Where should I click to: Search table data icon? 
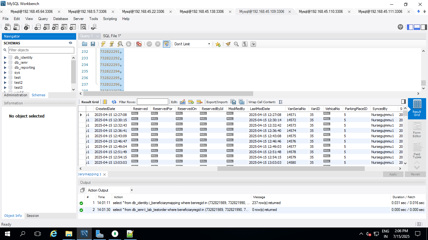[x=83, y=27]
